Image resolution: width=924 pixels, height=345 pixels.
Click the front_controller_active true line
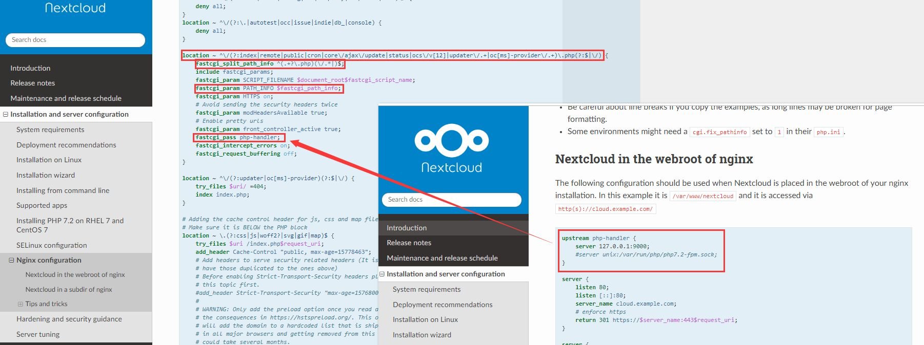268,129
